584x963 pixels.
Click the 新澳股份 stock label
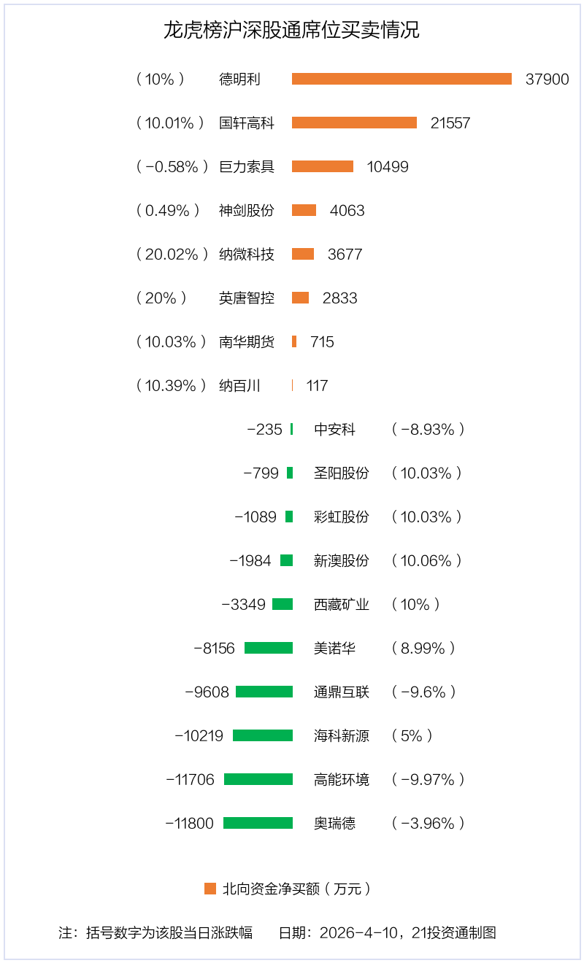point(342,560)
